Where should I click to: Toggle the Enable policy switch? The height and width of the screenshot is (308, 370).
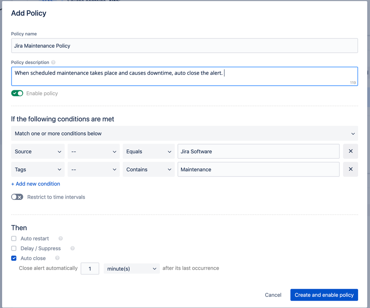[17, 93]
